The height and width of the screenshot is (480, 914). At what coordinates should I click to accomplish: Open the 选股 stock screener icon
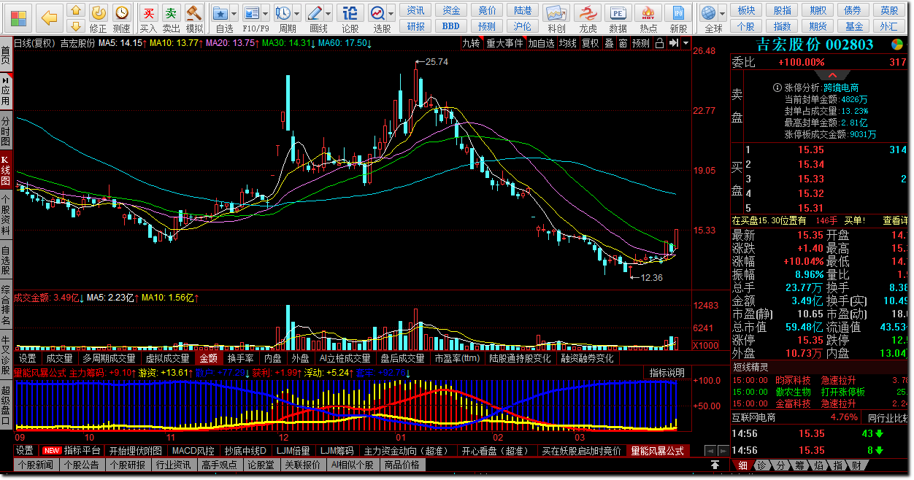(377, 12)
